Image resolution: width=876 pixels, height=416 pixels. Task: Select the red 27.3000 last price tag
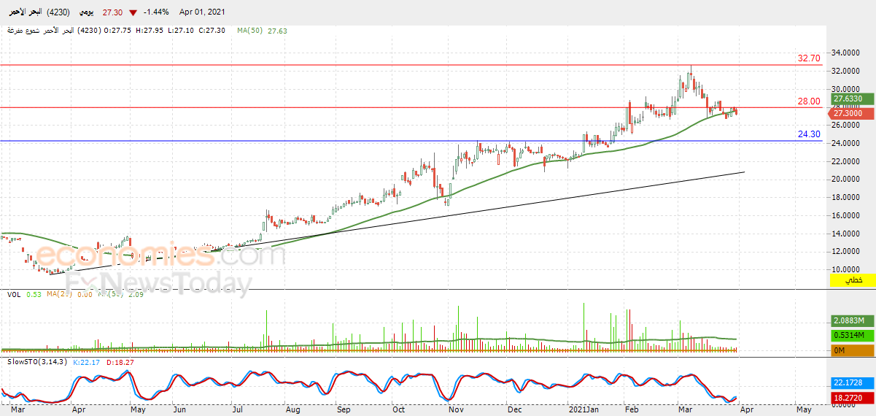click(851, 113)
